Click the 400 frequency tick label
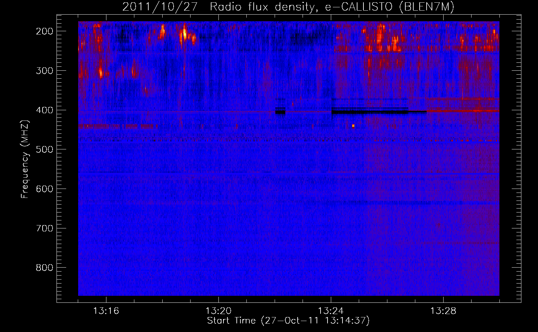This screenshot has height=332, width=538. coord(45,110)
